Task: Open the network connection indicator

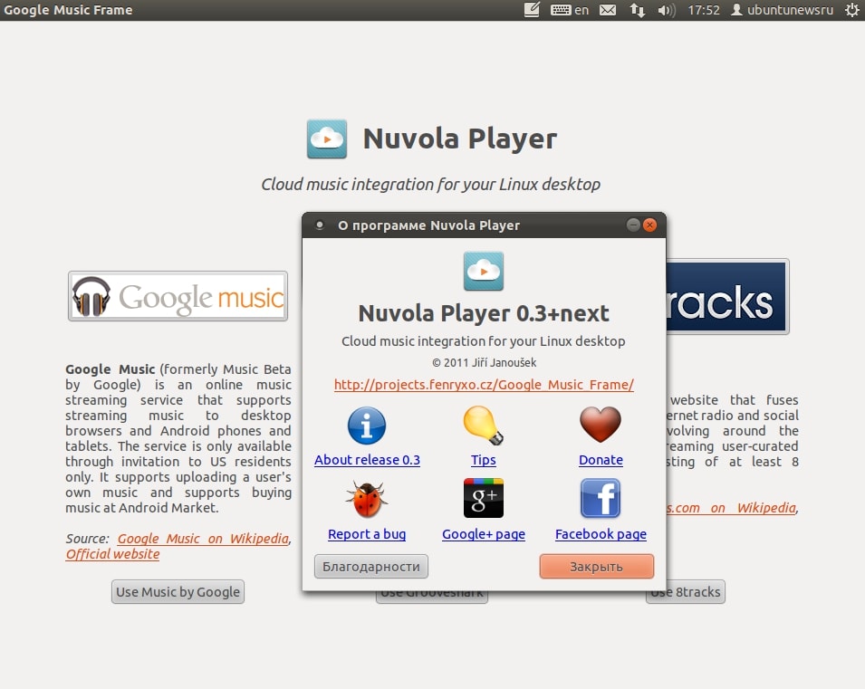Action: pos(637,10)
